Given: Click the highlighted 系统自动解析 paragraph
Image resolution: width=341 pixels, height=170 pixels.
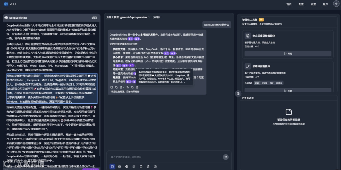Looking at the screenshot, I should [x=52, y=88].
